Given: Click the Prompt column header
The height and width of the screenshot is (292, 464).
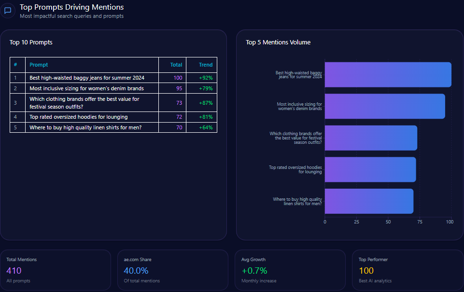Looking at the screenshot, I should 39,65.
